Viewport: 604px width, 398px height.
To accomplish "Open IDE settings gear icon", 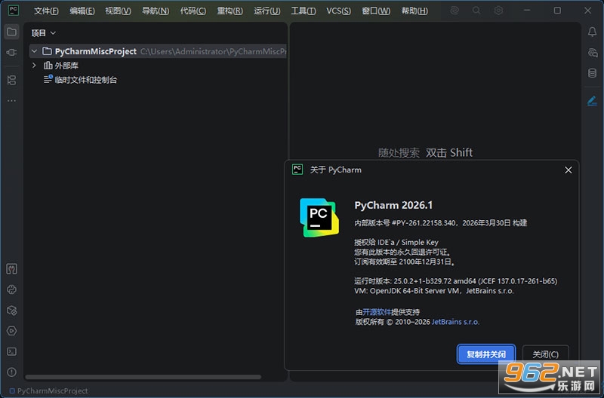I will (498, 11).
